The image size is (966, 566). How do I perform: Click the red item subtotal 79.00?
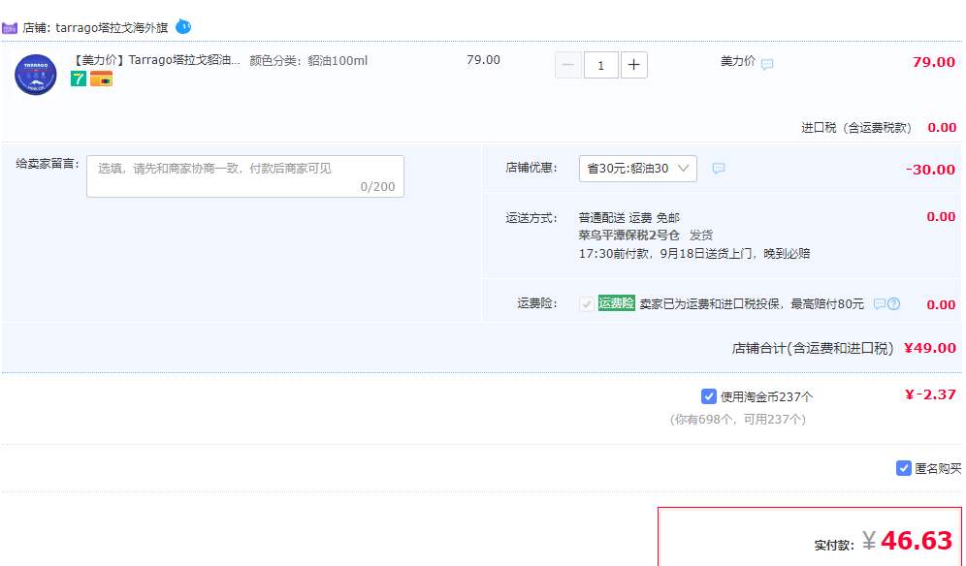[934, 62]
